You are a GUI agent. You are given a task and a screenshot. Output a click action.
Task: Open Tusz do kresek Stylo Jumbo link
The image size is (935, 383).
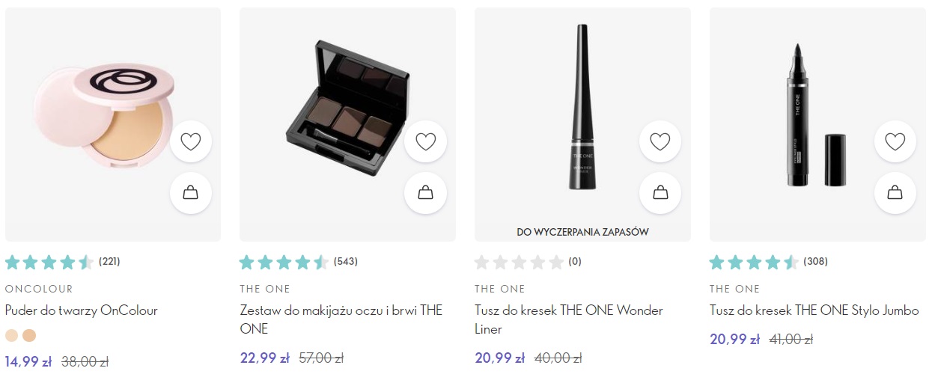coord(814,310)
